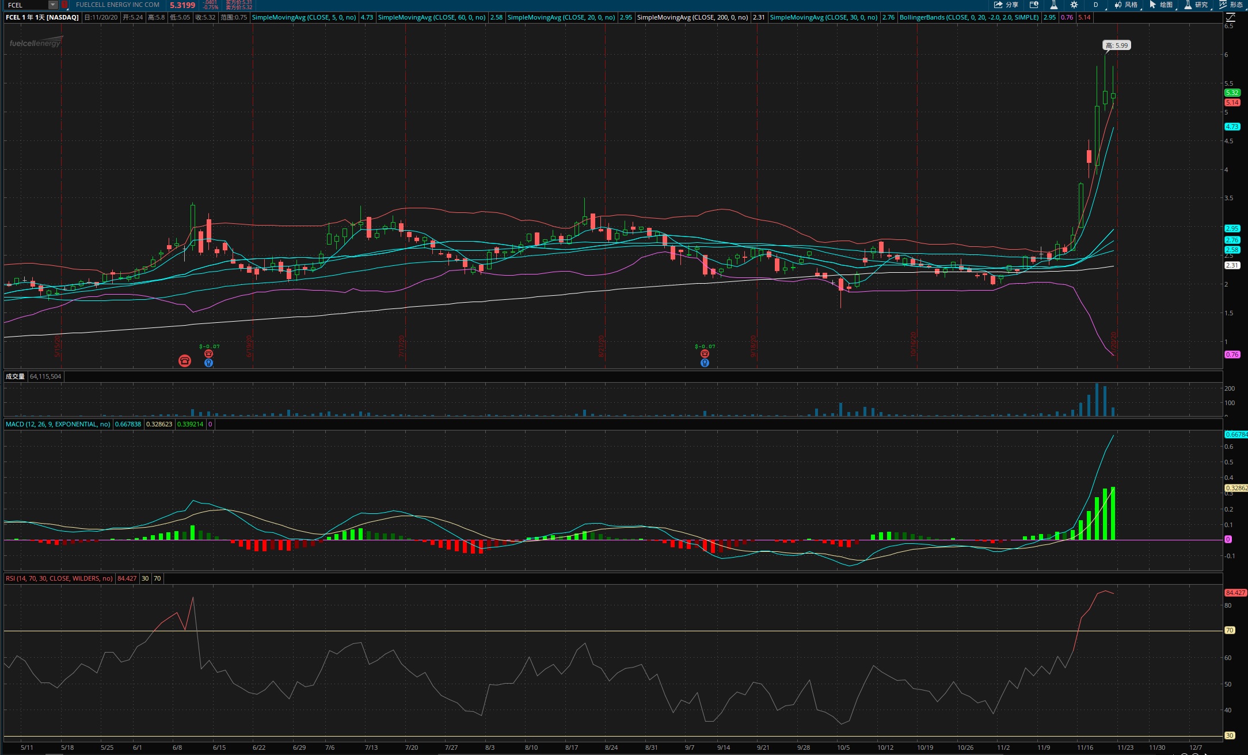Click the 11/16 date on time axis
This screenshot has width=1248, height=755.
click(x=1085, y=748)
